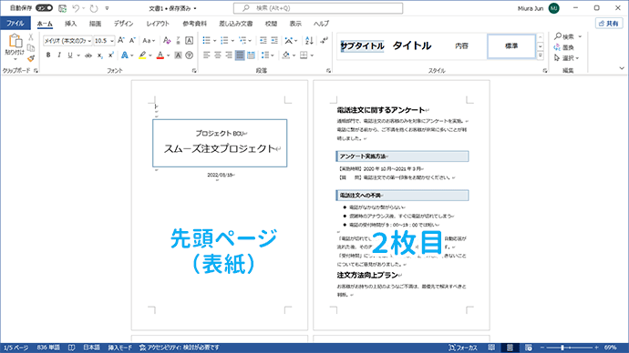Increase font size with larger A
629x353 pixels.
[121, 40]
